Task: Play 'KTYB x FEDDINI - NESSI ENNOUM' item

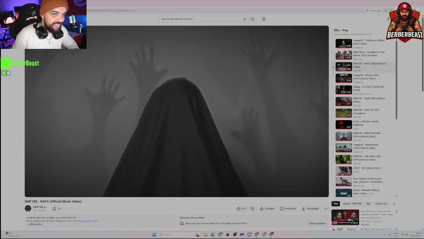Action: 364,125
